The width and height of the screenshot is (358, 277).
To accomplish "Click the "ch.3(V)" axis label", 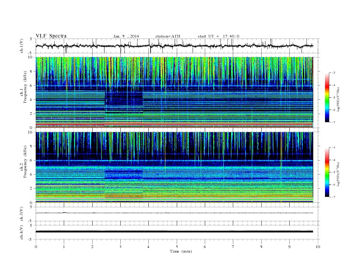I will point(21,214).
